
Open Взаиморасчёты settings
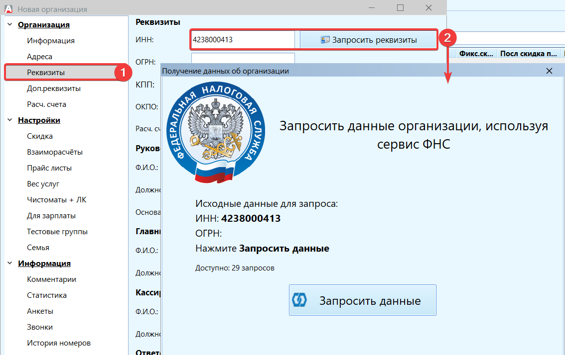(x=55, y=152)
